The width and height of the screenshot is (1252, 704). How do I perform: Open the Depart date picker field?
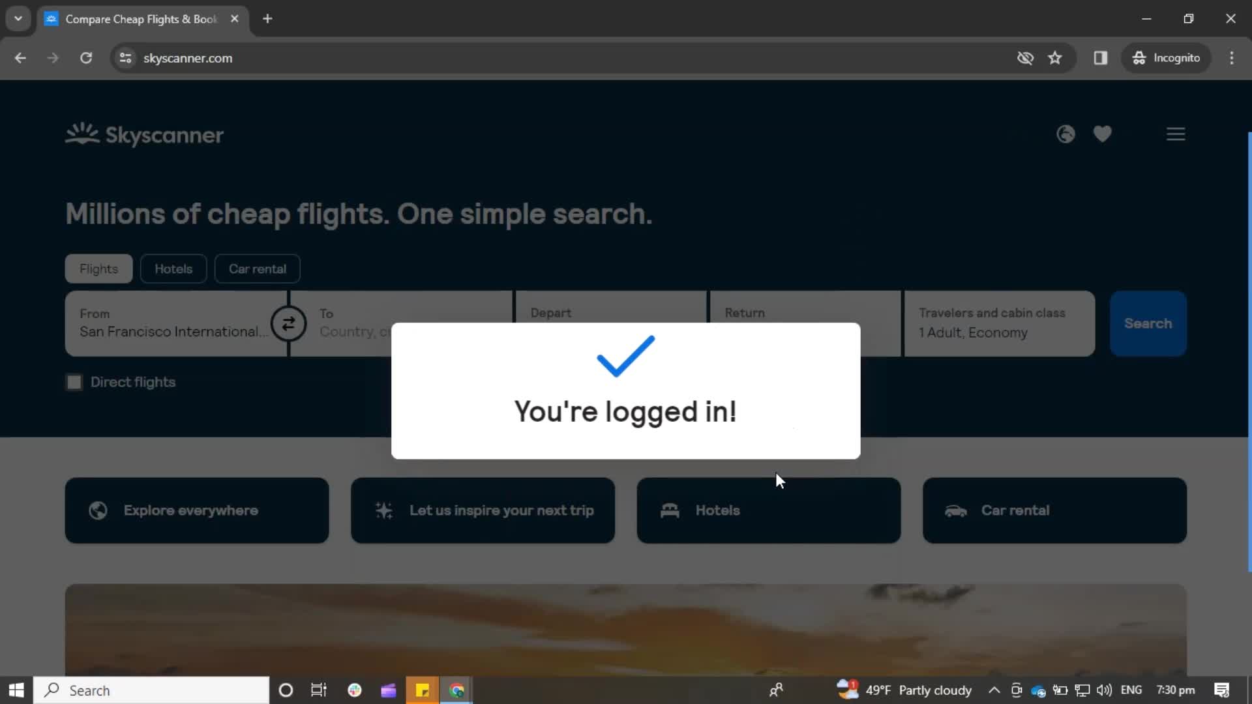[x=610, y=323]
